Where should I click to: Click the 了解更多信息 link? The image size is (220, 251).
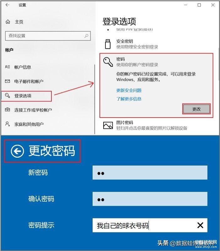coord(129,99)
